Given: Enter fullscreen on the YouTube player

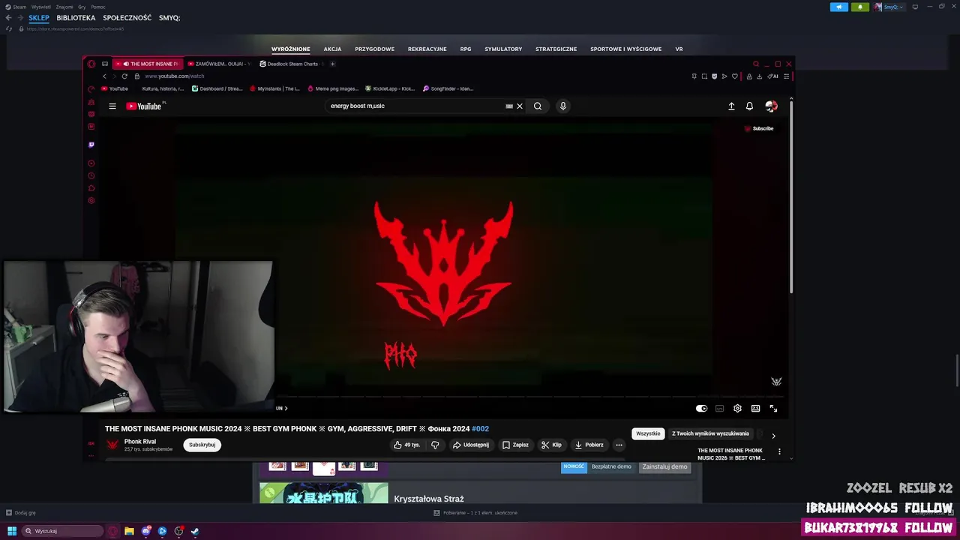Looking at the screenshot, I should tap(773, 409).
